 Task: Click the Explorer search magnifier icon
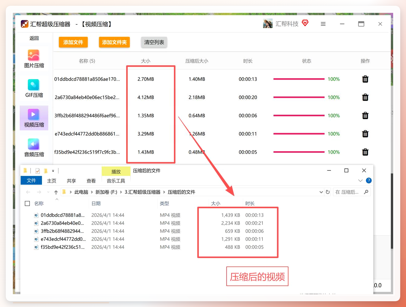[366, 192]
